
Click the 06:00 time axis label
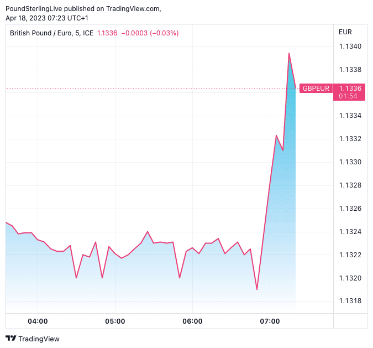(x=192, y=321)
